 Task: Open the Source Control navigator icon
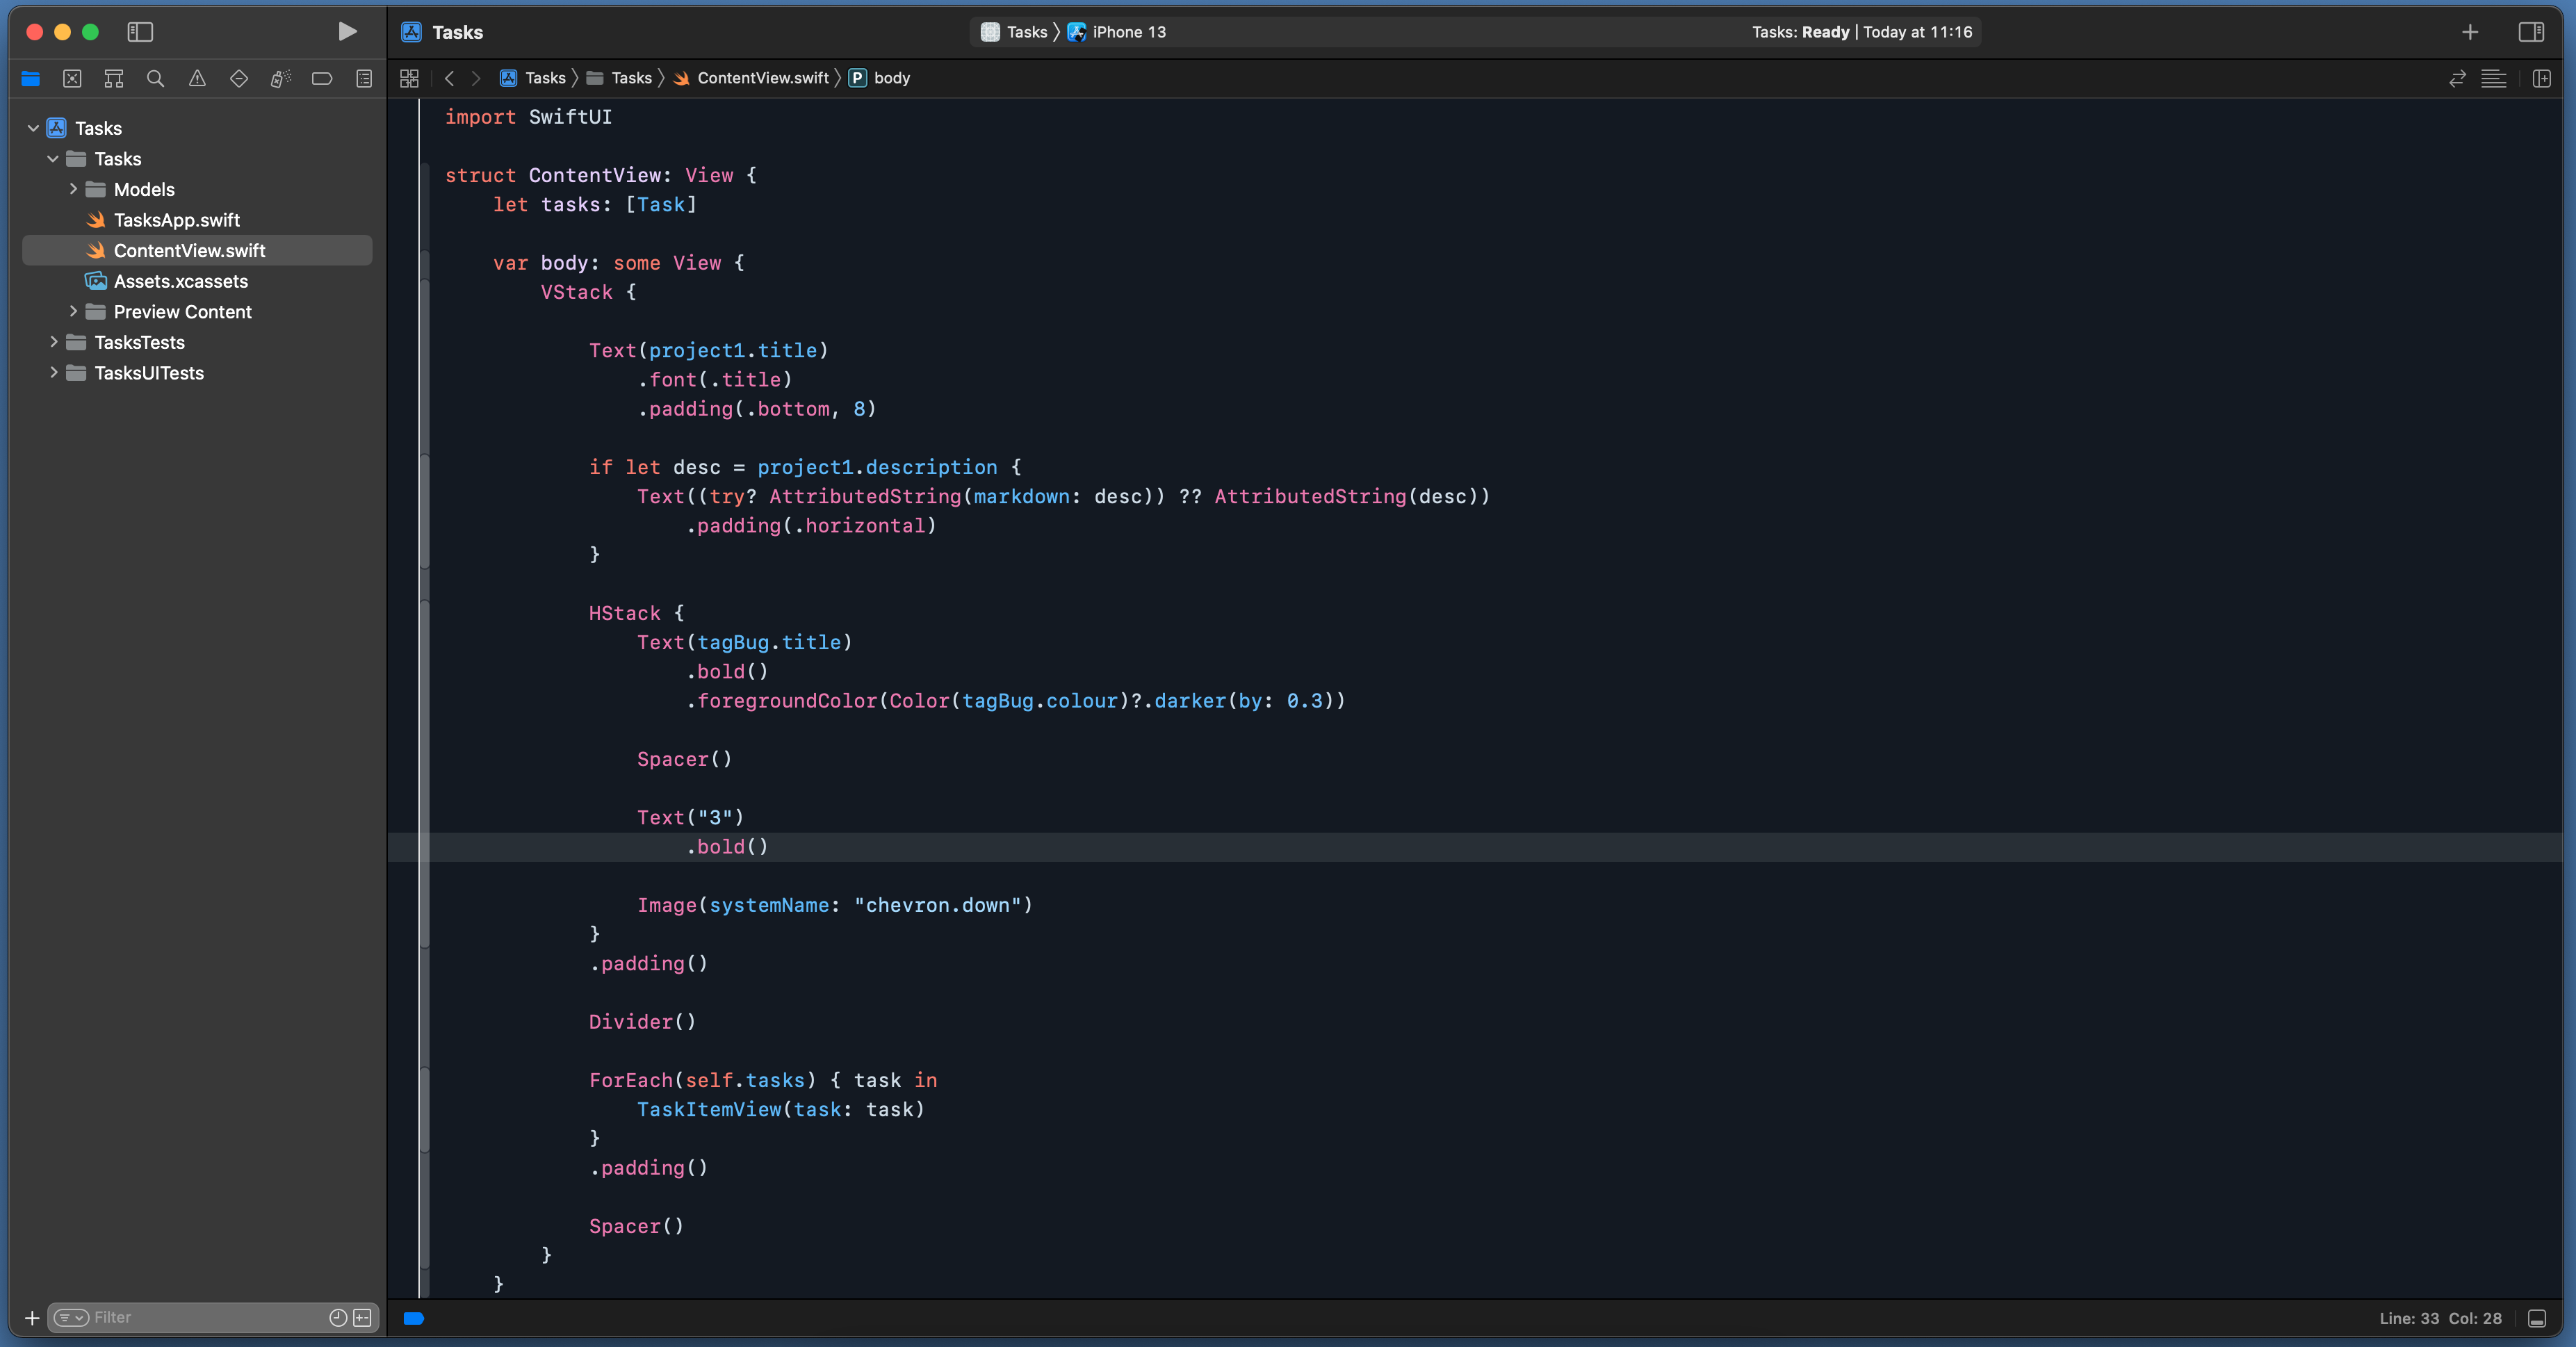[x=72, y=78]
